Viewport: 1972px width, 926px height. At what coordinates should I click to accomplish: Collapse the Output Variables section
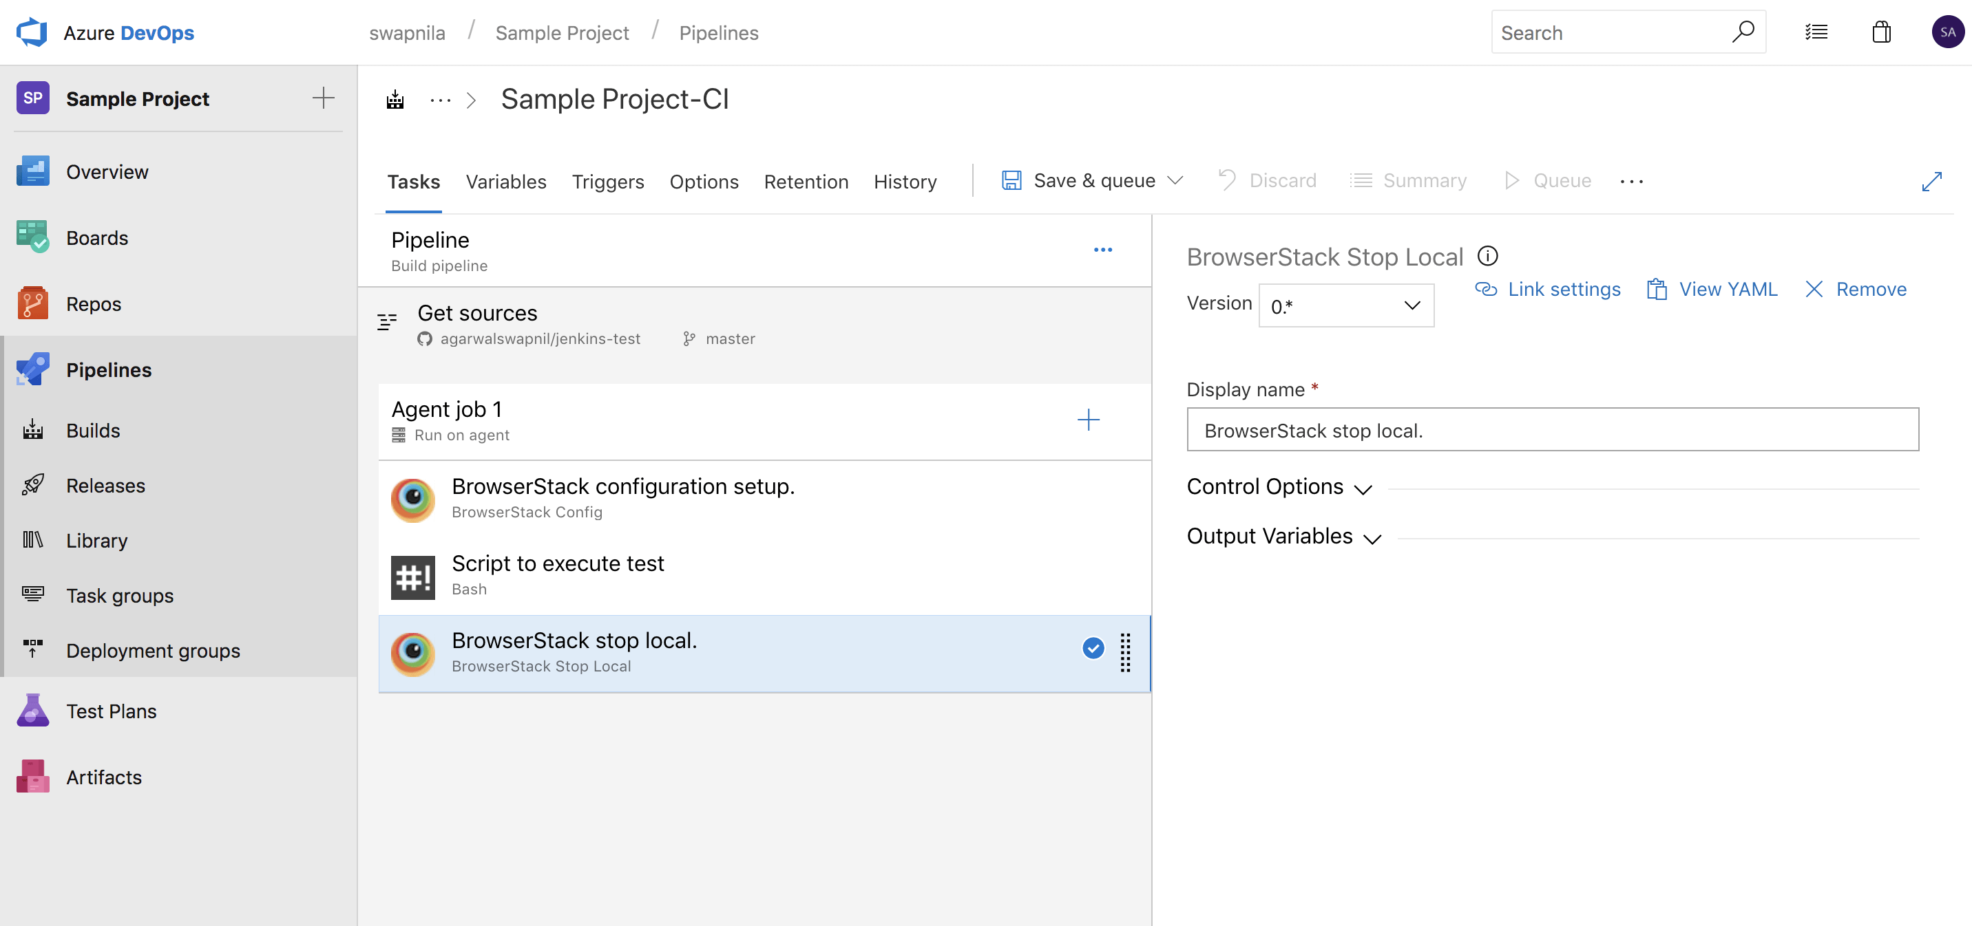[x=1372, y=538]
